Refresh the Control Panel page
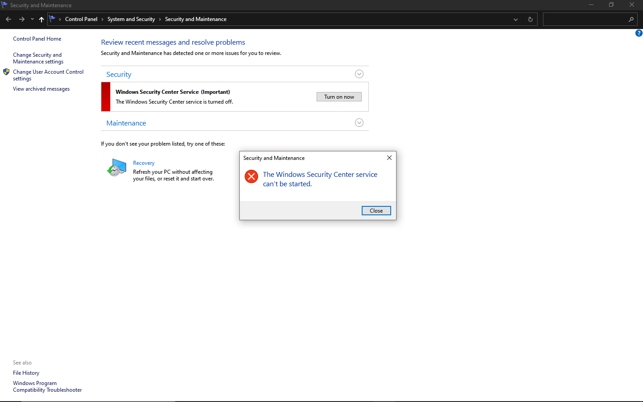 [530, 19]
